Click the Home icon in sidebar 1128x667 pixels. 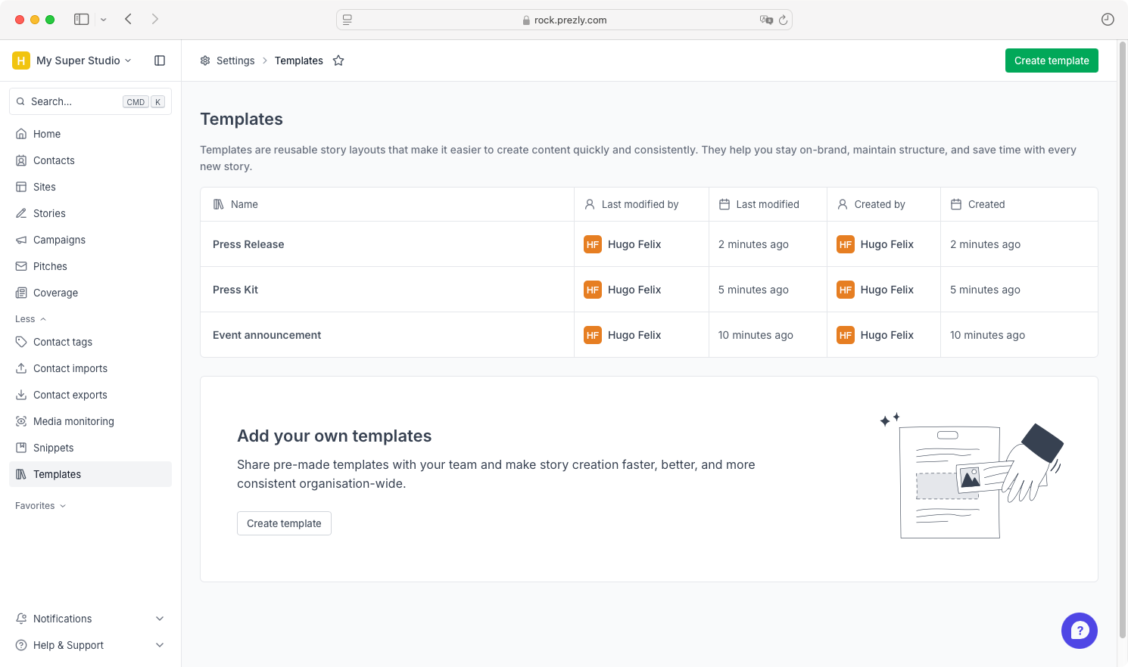pyautogui.click(x=21, y=134)
